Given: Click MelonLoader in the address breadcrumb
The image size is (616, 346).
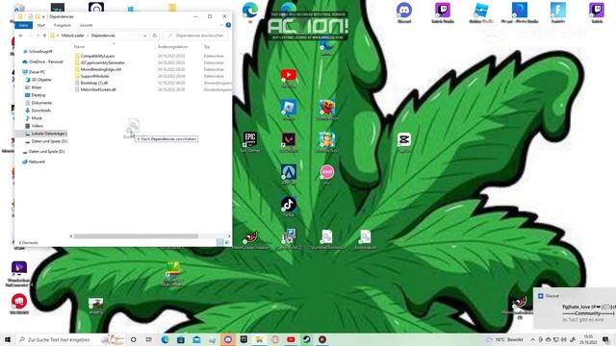Looking at the screenshot, I should point(73,36).
